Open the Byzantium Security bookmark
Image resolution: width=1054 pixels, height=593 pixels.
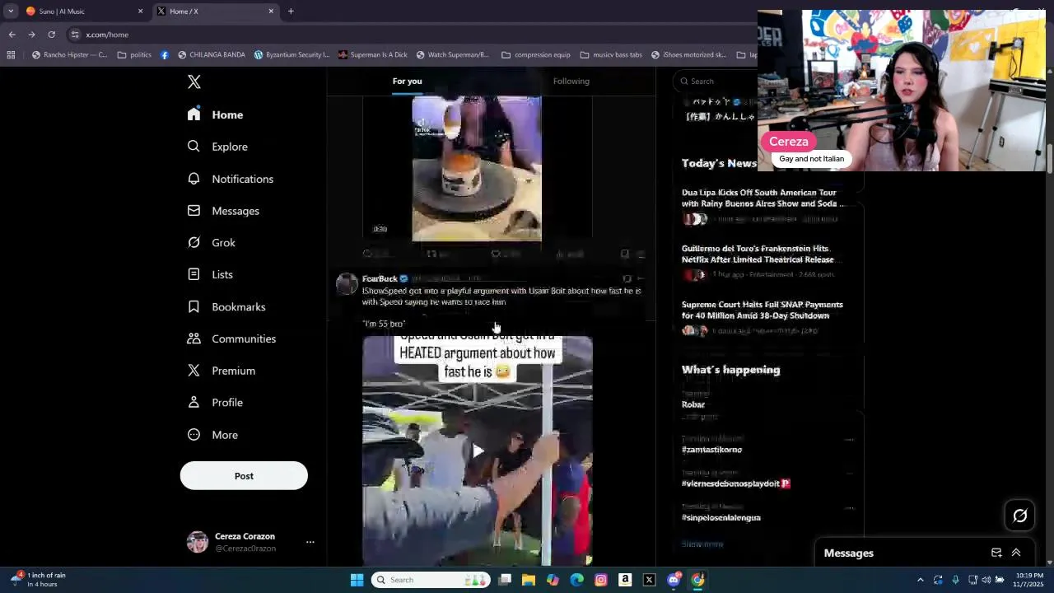[291, 55]
